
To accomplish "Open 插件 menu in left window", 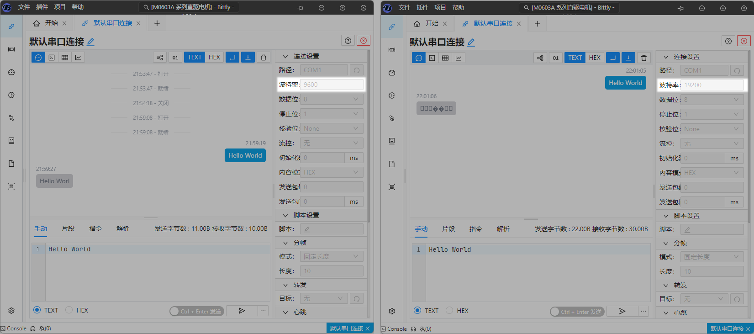I will 42,7.
